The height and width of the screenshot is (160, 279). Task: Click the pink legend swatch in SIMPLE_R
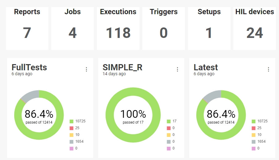click(x=169, y=149)
